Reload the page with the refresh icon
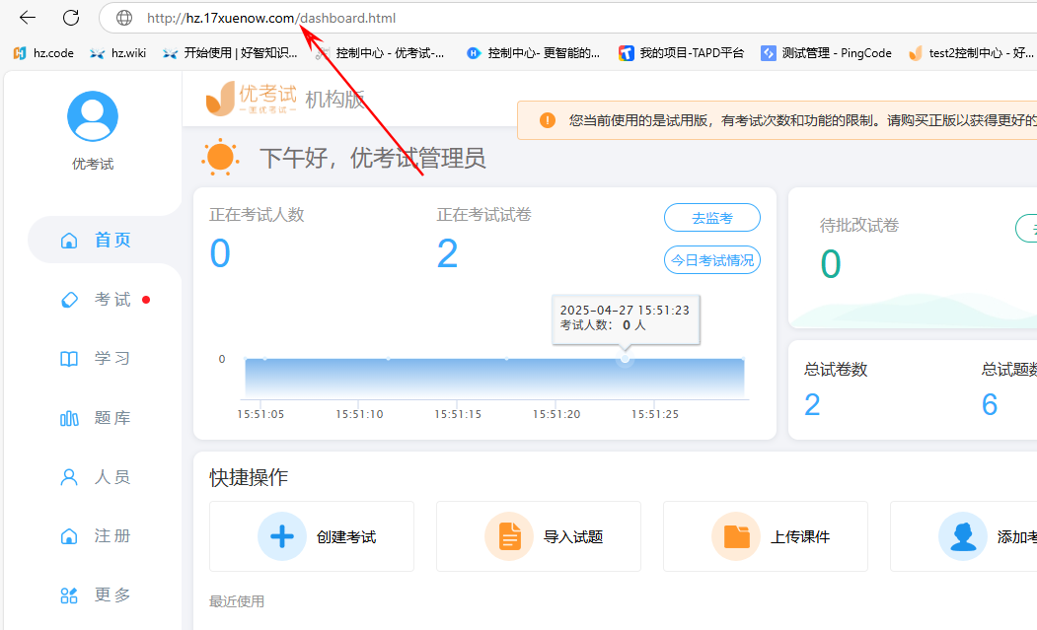The height and width of the screenshot is (630, 1037). (71, 18)
